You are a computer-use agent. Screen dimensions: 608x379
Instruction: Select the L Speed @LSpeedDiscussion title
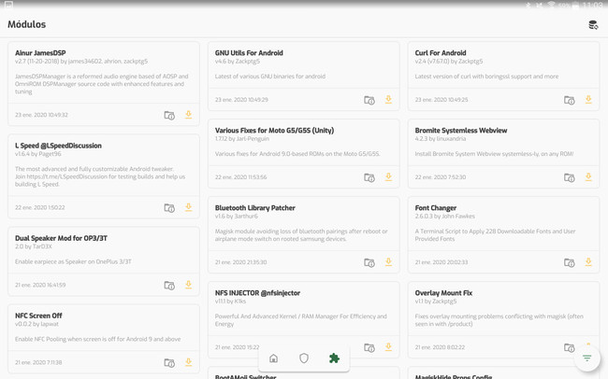pyautogui.click(x=58, y=146)
